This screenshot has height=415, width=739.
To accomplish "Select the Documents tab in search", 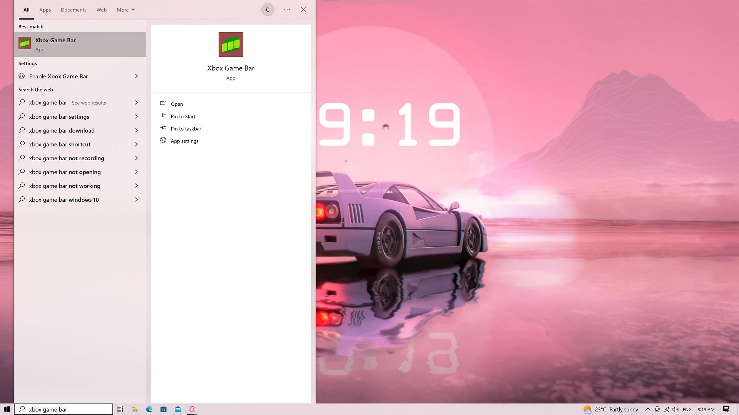I will coord(73,10).
